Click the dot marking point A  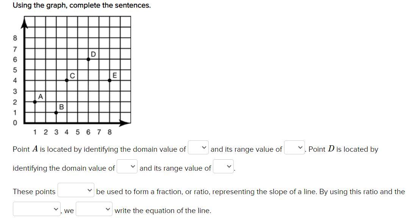point(35,101)
